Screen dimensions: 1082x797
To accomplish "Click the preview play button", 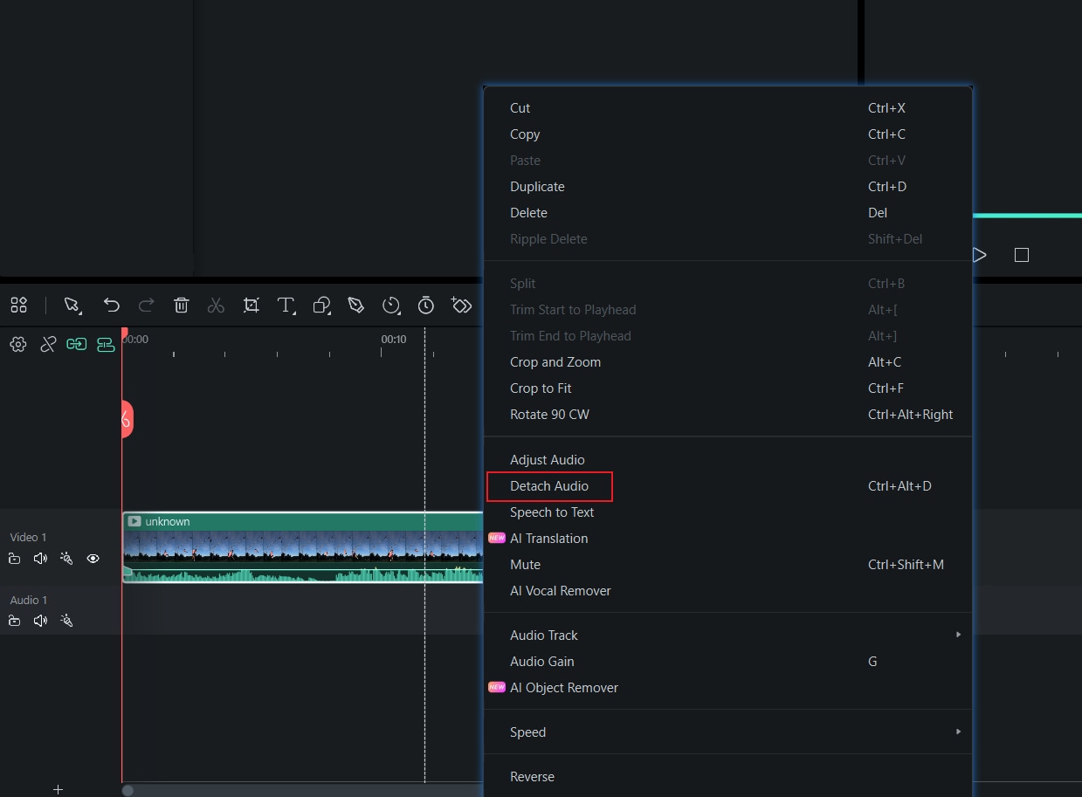I will pyautogui.click(x=980, y=255).
